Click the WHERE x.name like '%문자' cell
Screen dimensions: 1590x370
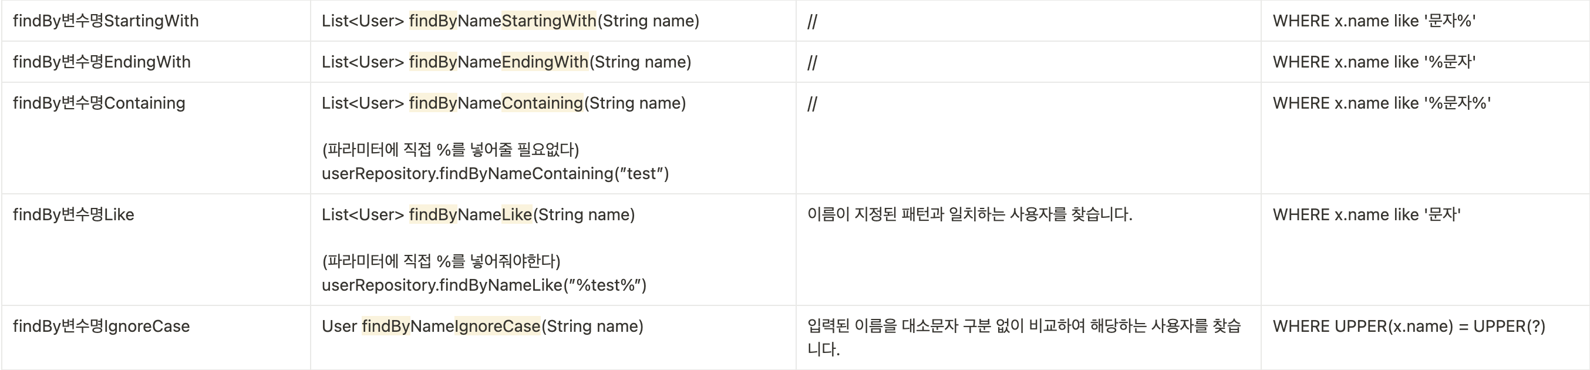click(1425, 62)
